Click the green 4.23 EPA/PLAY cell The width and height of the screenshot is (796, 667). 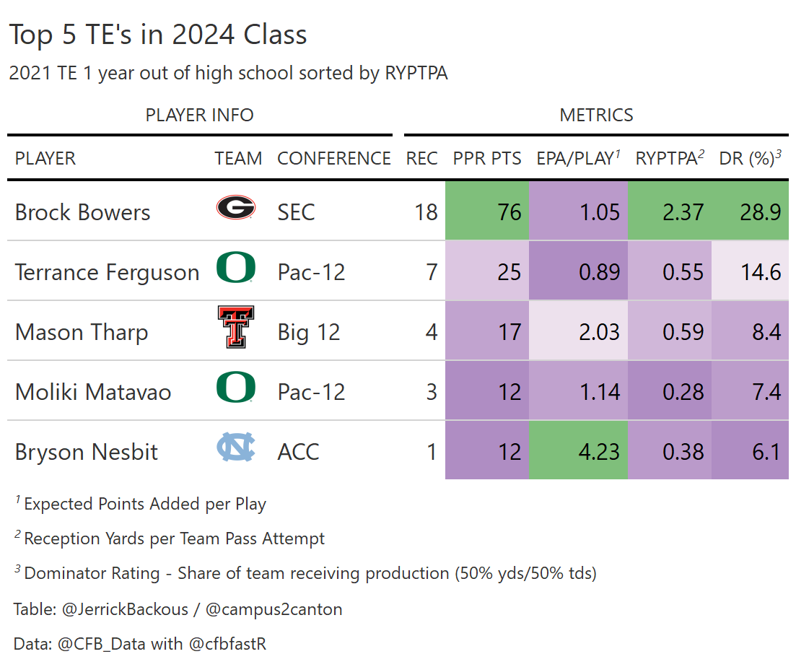(x=579, y=450)
